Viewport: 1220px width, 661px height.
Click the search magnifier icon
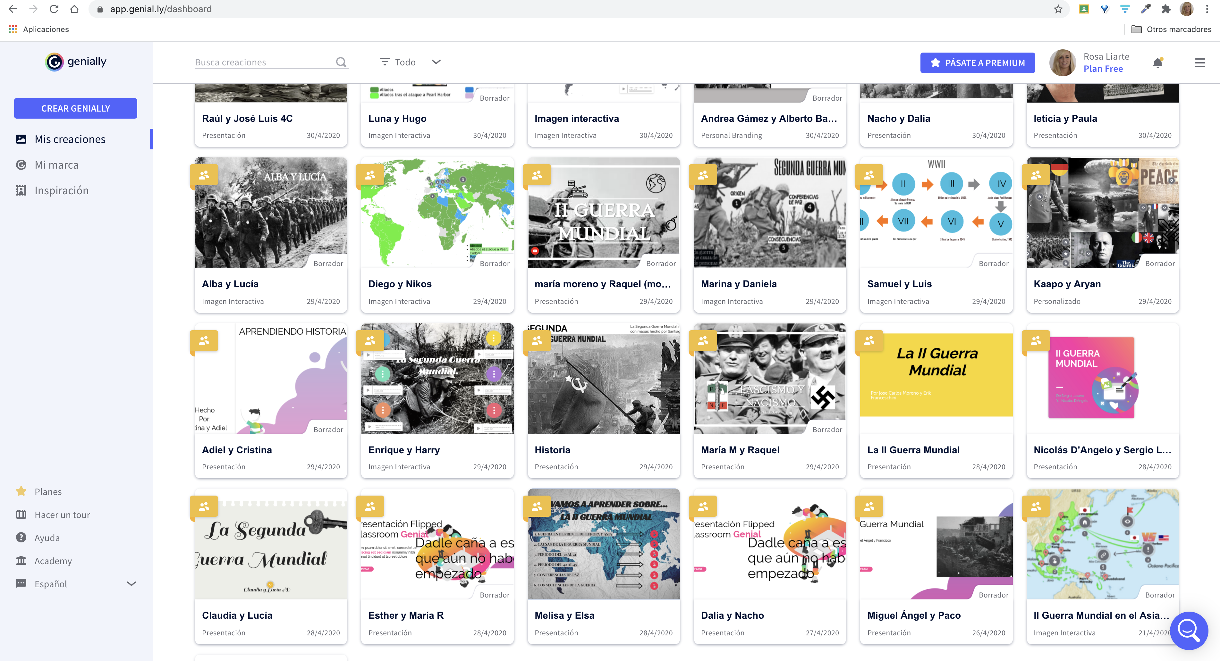(x=341, y=62)
